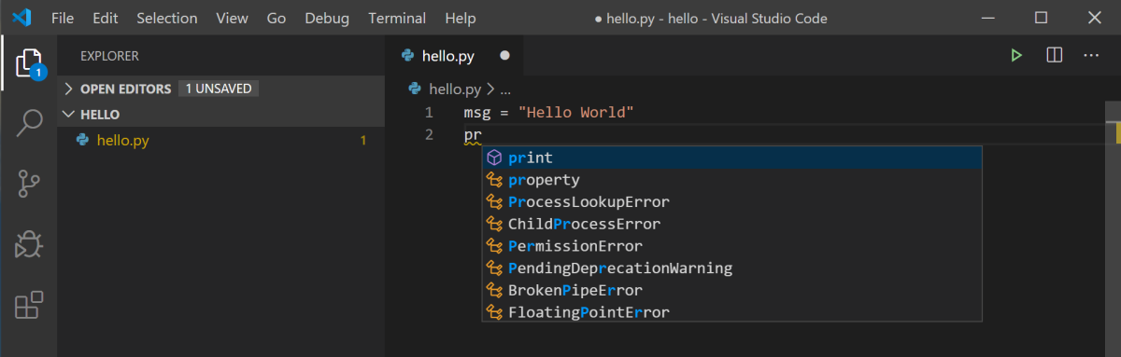Choose ChildProcessError suggestion
Image resolution: width=1121 pixels, height=357 pixels.
[731, 225]
